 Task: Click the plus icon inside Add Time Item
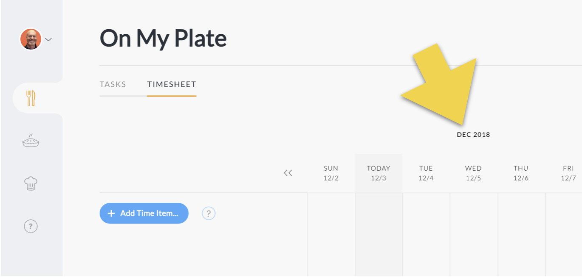112,213
